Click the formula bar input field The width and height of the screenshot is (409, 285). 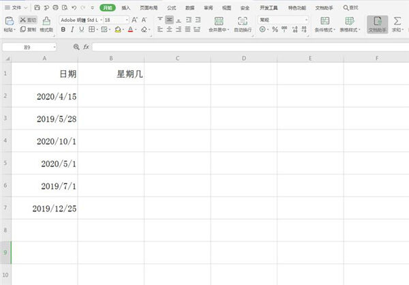point(250,47)
